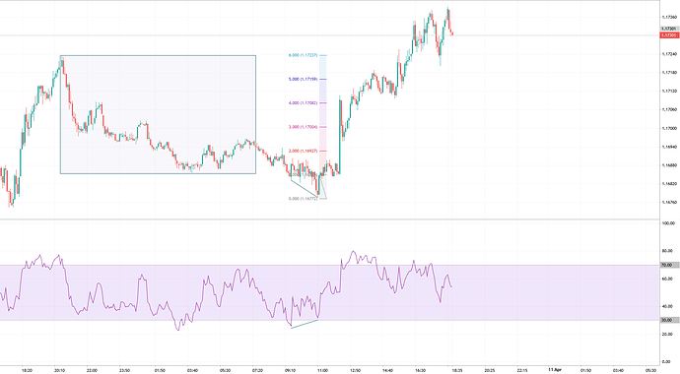The width and height of the screenshot is (680, 374).
Task: Click the 11 Apr date label
Action: click(555, 370)
